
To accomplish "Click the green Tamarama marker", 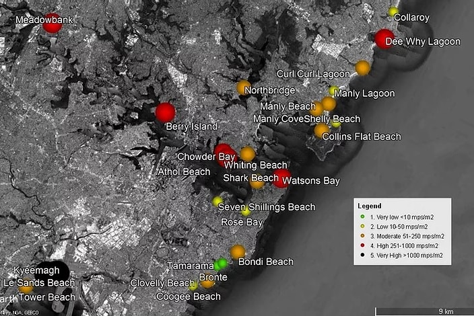I will (x=222, y=263).
